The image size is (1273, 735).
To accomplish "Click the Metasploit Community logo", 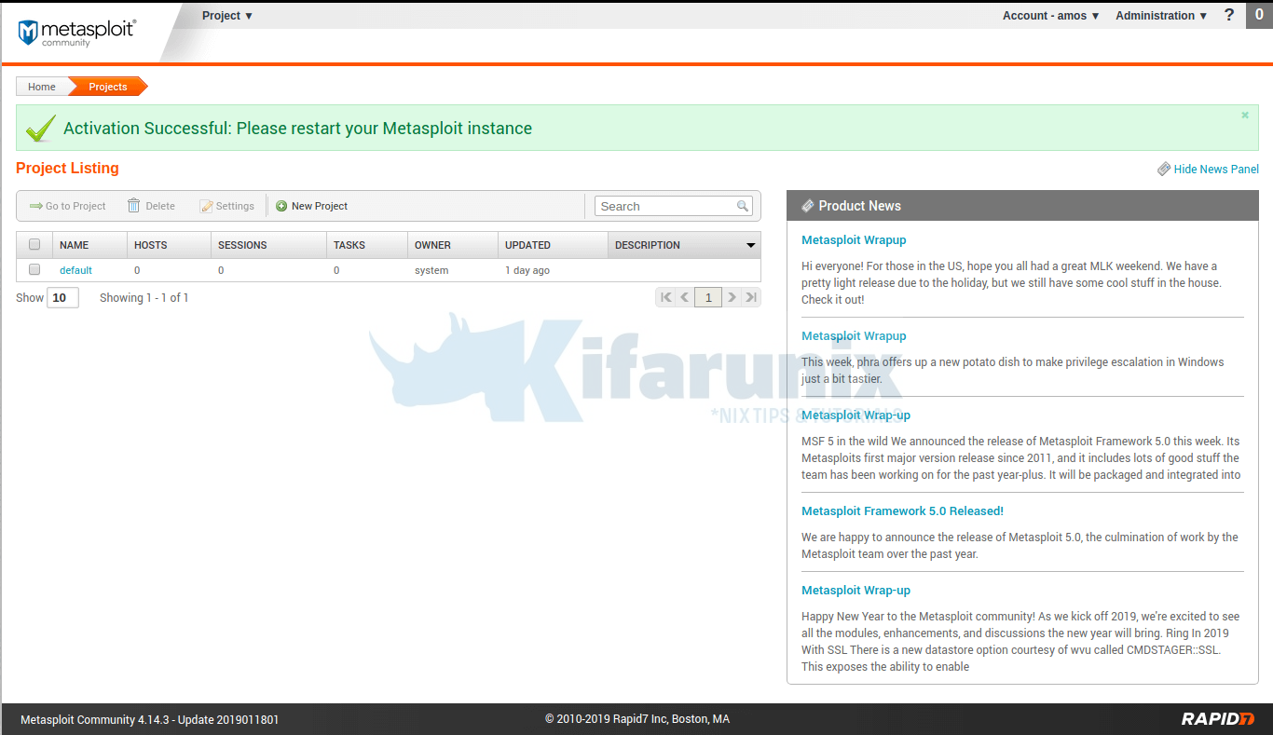I will [76, 33].
